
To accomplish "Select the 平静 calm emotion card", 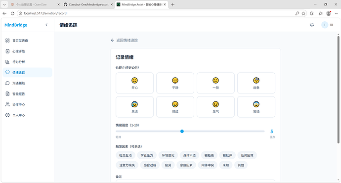I will pyautogui.click(x=175, y=83).
